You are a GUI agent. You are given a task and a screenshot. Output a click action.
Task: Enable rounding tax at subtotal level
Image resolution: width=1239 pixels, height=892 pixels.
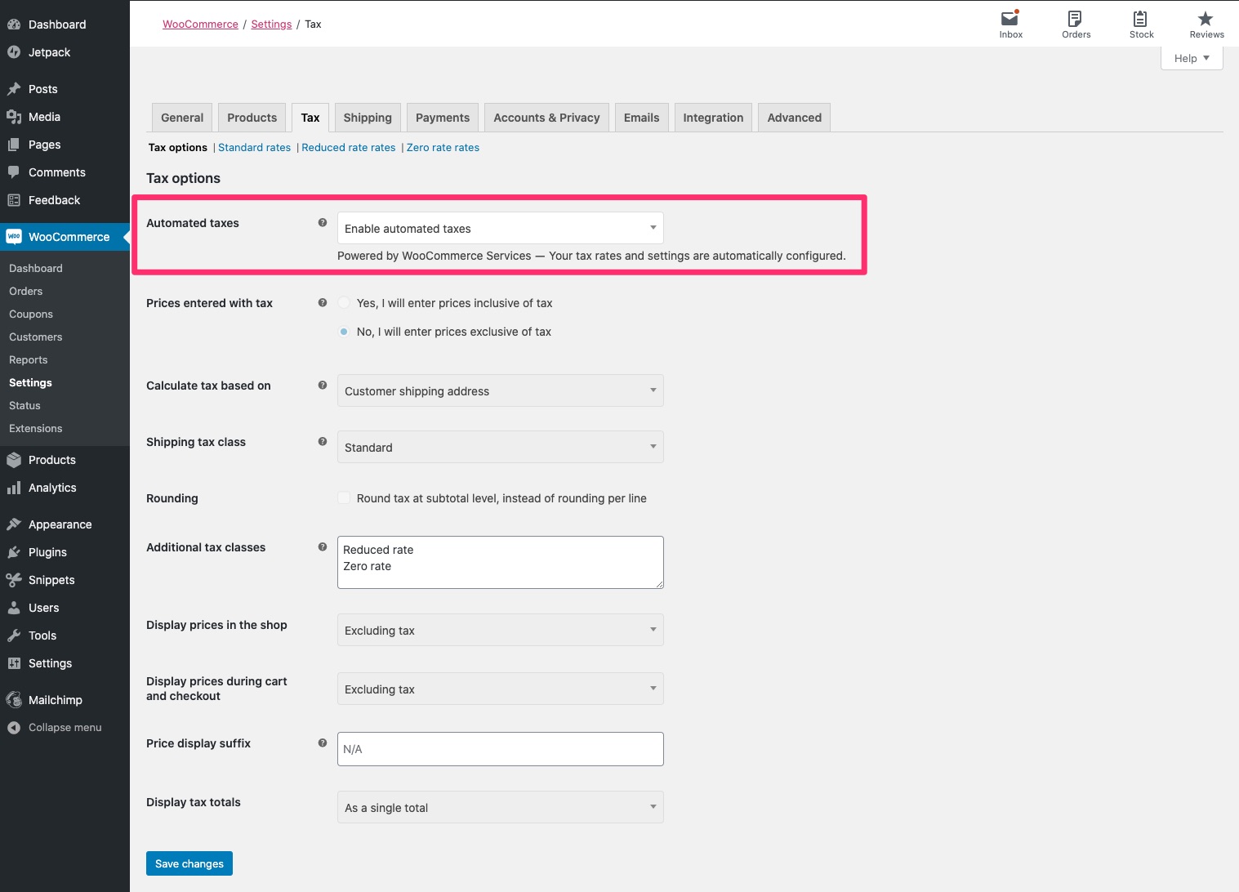[x=344, y=497]
